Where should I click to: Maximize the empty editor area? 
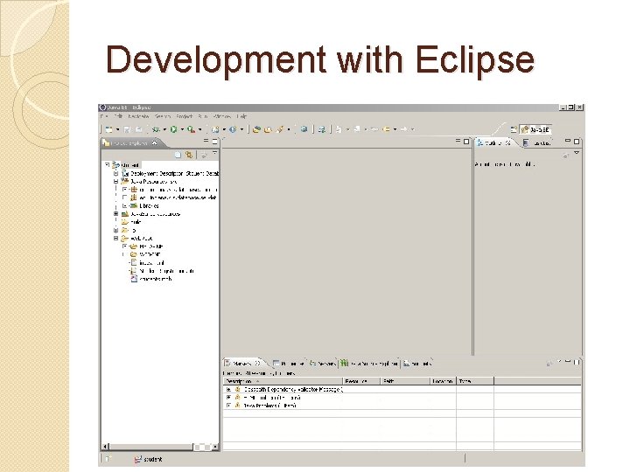click(466, 142)
